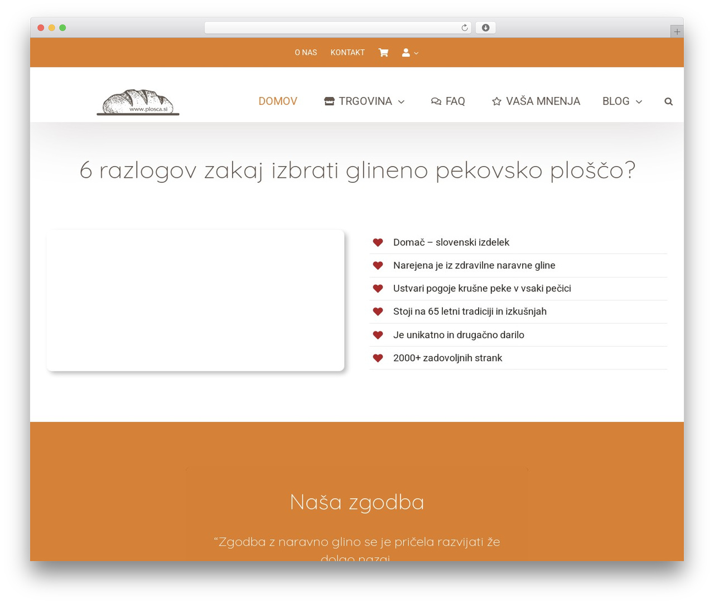The height and width of the screenshot is (604, 714).
Task: Click heart icon next to Je unikatno in drugačno
Action: coord(378,335)
